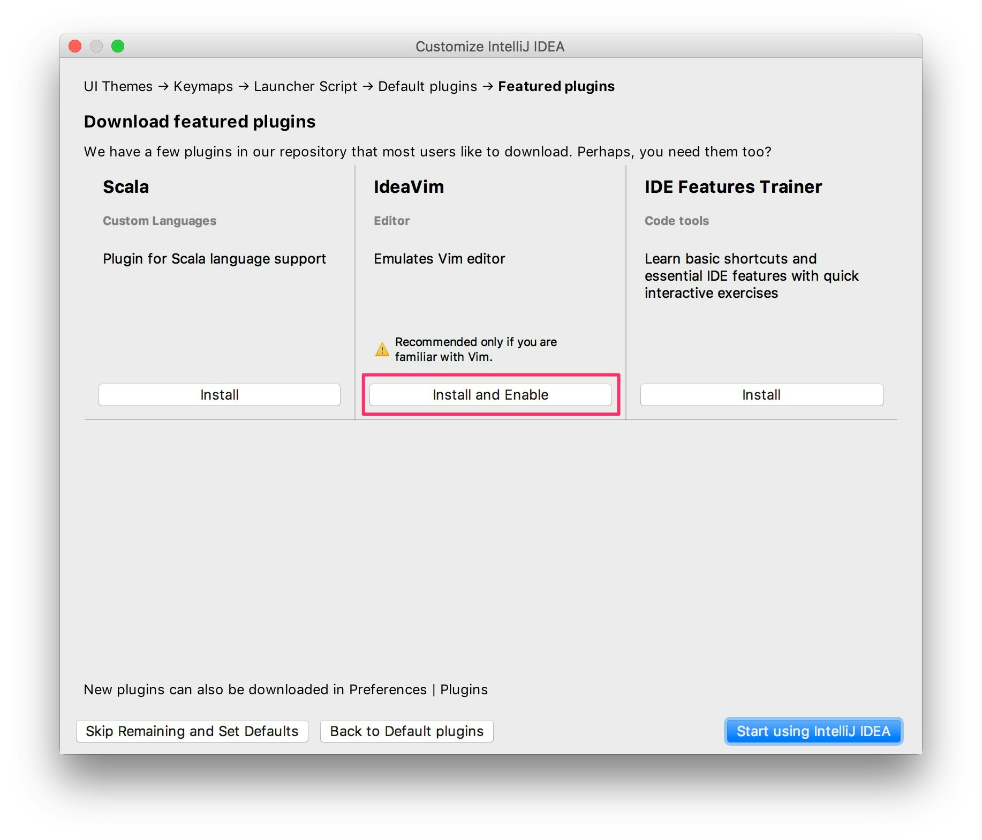The height and width of the screenshot is (840, 982).
Task: Select the Featured plugins breadcrumb step
Action: pyautogui.click(x=556, y=86)
